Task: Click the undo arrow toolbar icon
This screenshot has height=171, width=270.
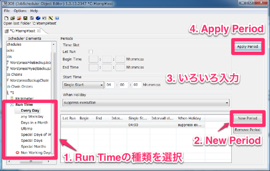Action: click(x=44, y=18)
